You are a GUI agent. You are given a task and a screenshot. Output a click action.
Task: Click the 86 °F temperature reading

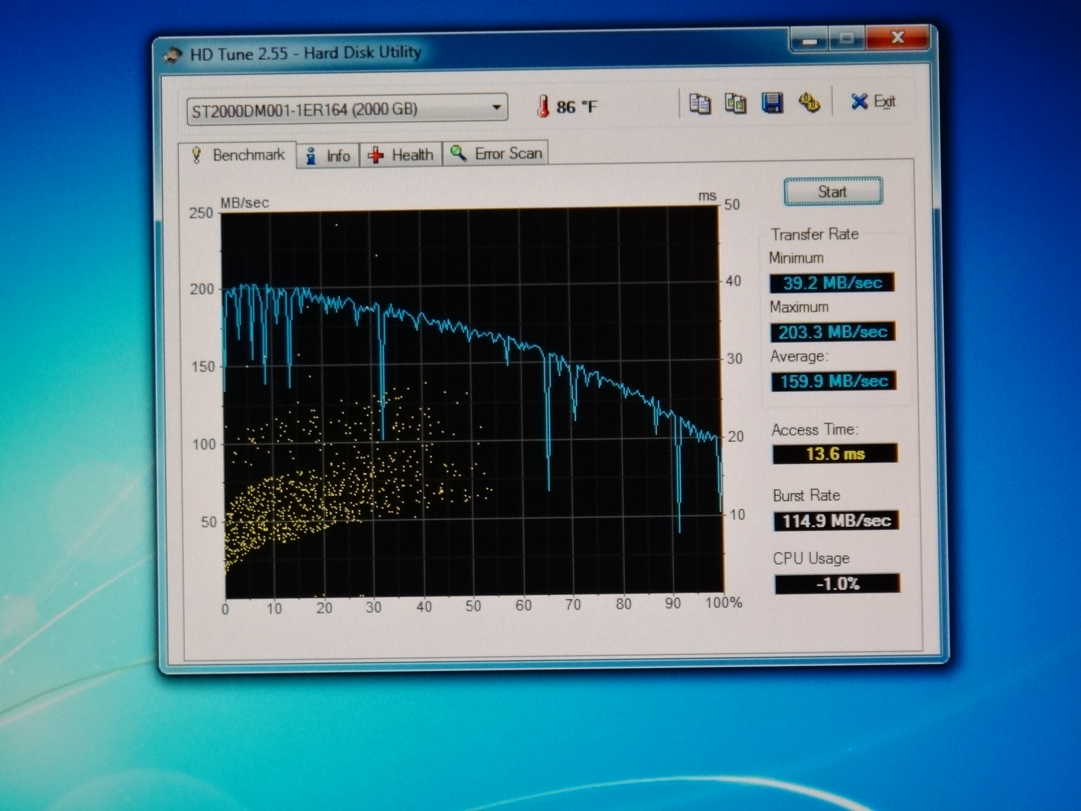576,106
